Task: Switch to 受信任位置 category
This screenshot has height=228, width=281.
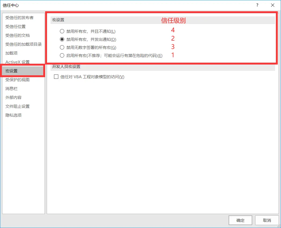Action: pos(16,27)
